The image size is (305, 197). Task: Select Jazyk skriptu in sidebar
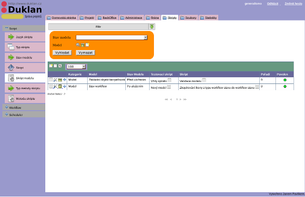tap(25, 37)
